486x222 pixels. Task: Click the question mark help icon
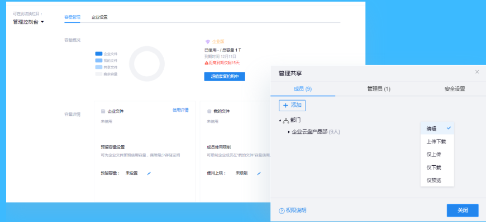tap(282, 211)
